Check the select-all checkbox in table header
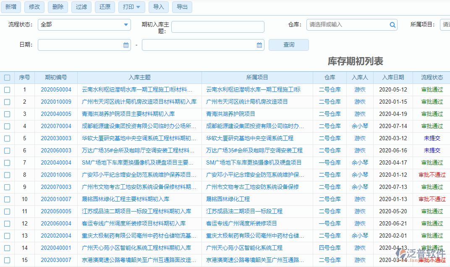The image size is (450, 267). (7, 77)
